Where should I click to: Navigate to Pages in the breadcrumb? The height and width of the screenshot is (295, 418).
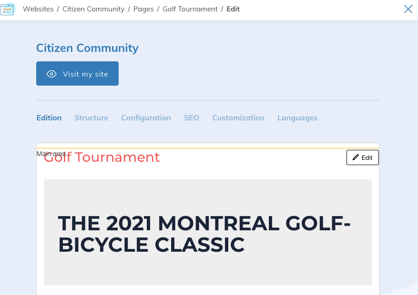143,9
